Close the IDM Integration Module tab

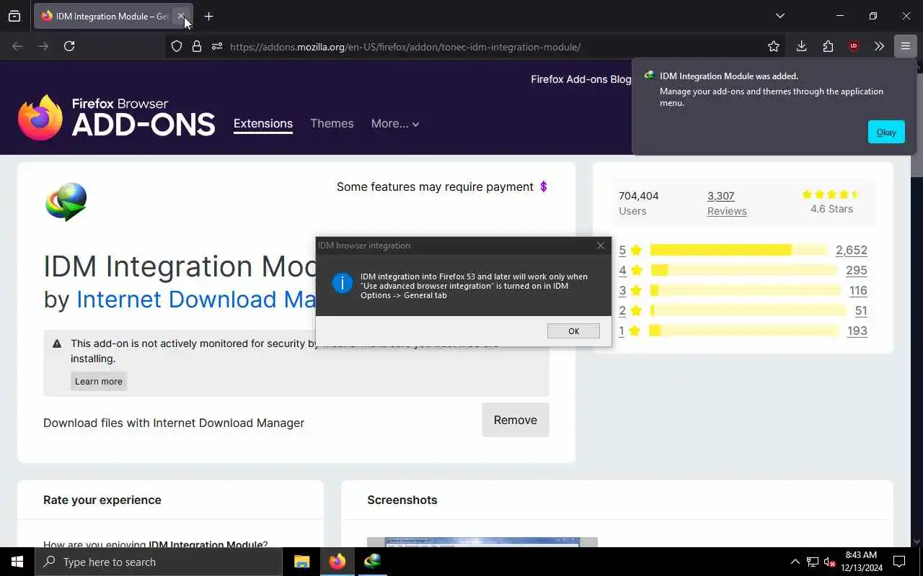tap(181, 16)
